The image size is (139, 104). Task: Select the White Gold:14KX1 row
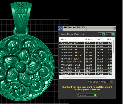point(86,71)
